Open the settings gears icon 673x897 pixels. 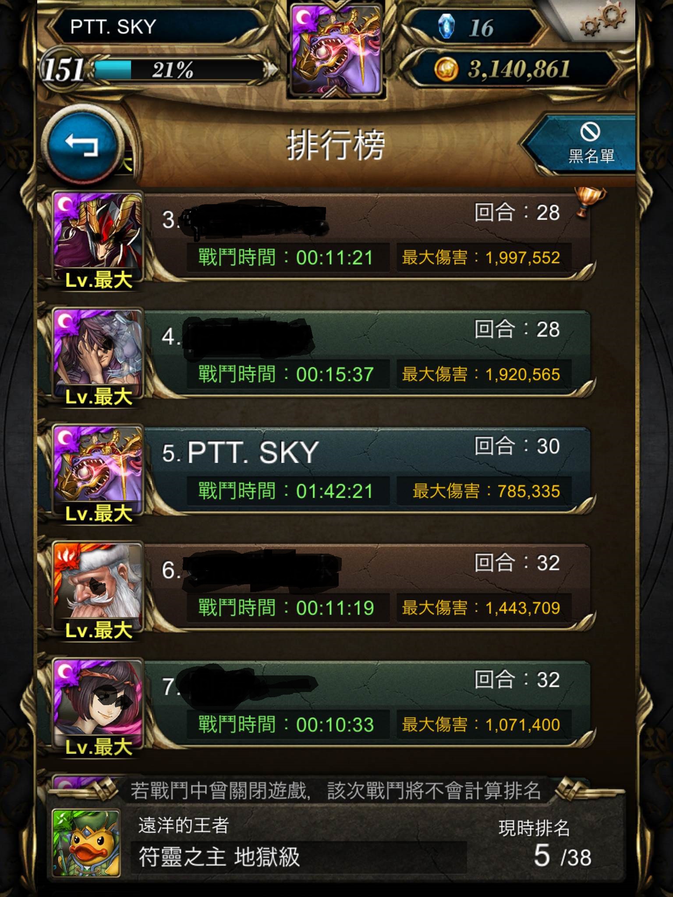tap(603, 21)
